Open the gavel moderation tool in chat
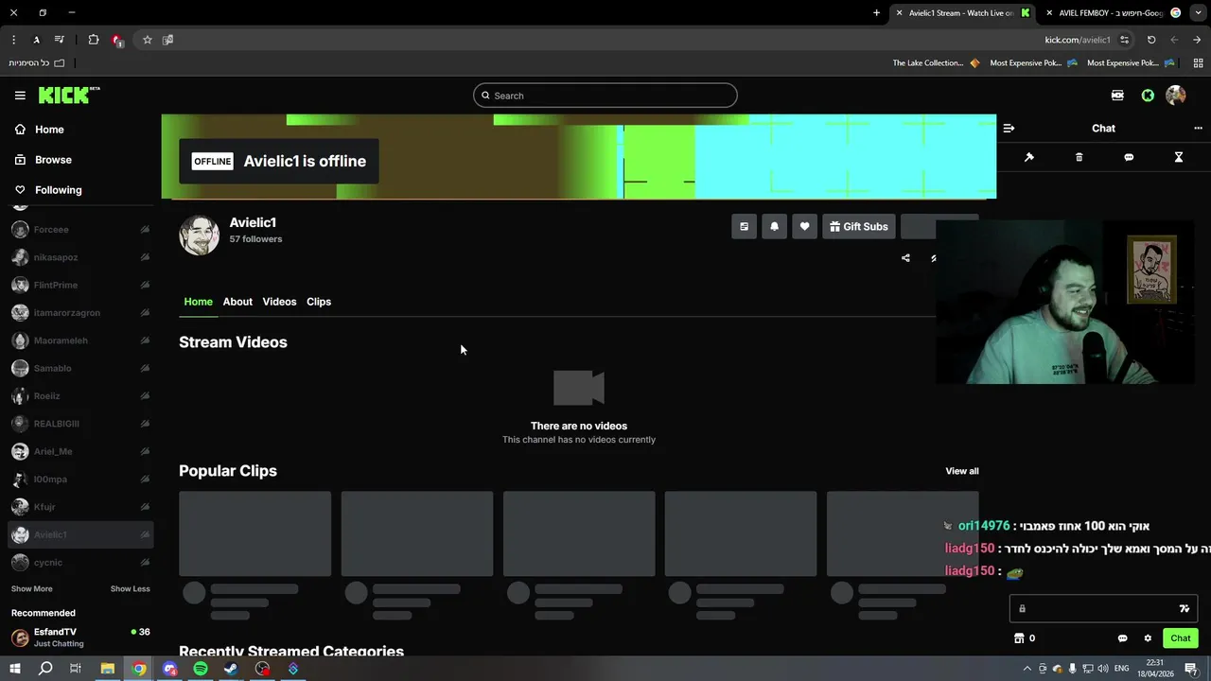1211x681 pixels. point(1029,157)
